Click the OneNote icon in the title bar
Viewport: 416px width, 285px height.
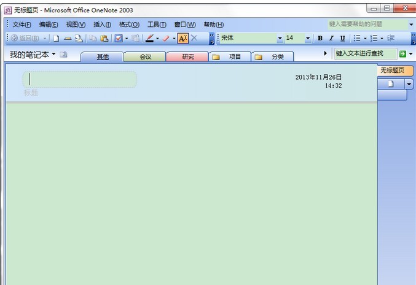coord(8,10)
